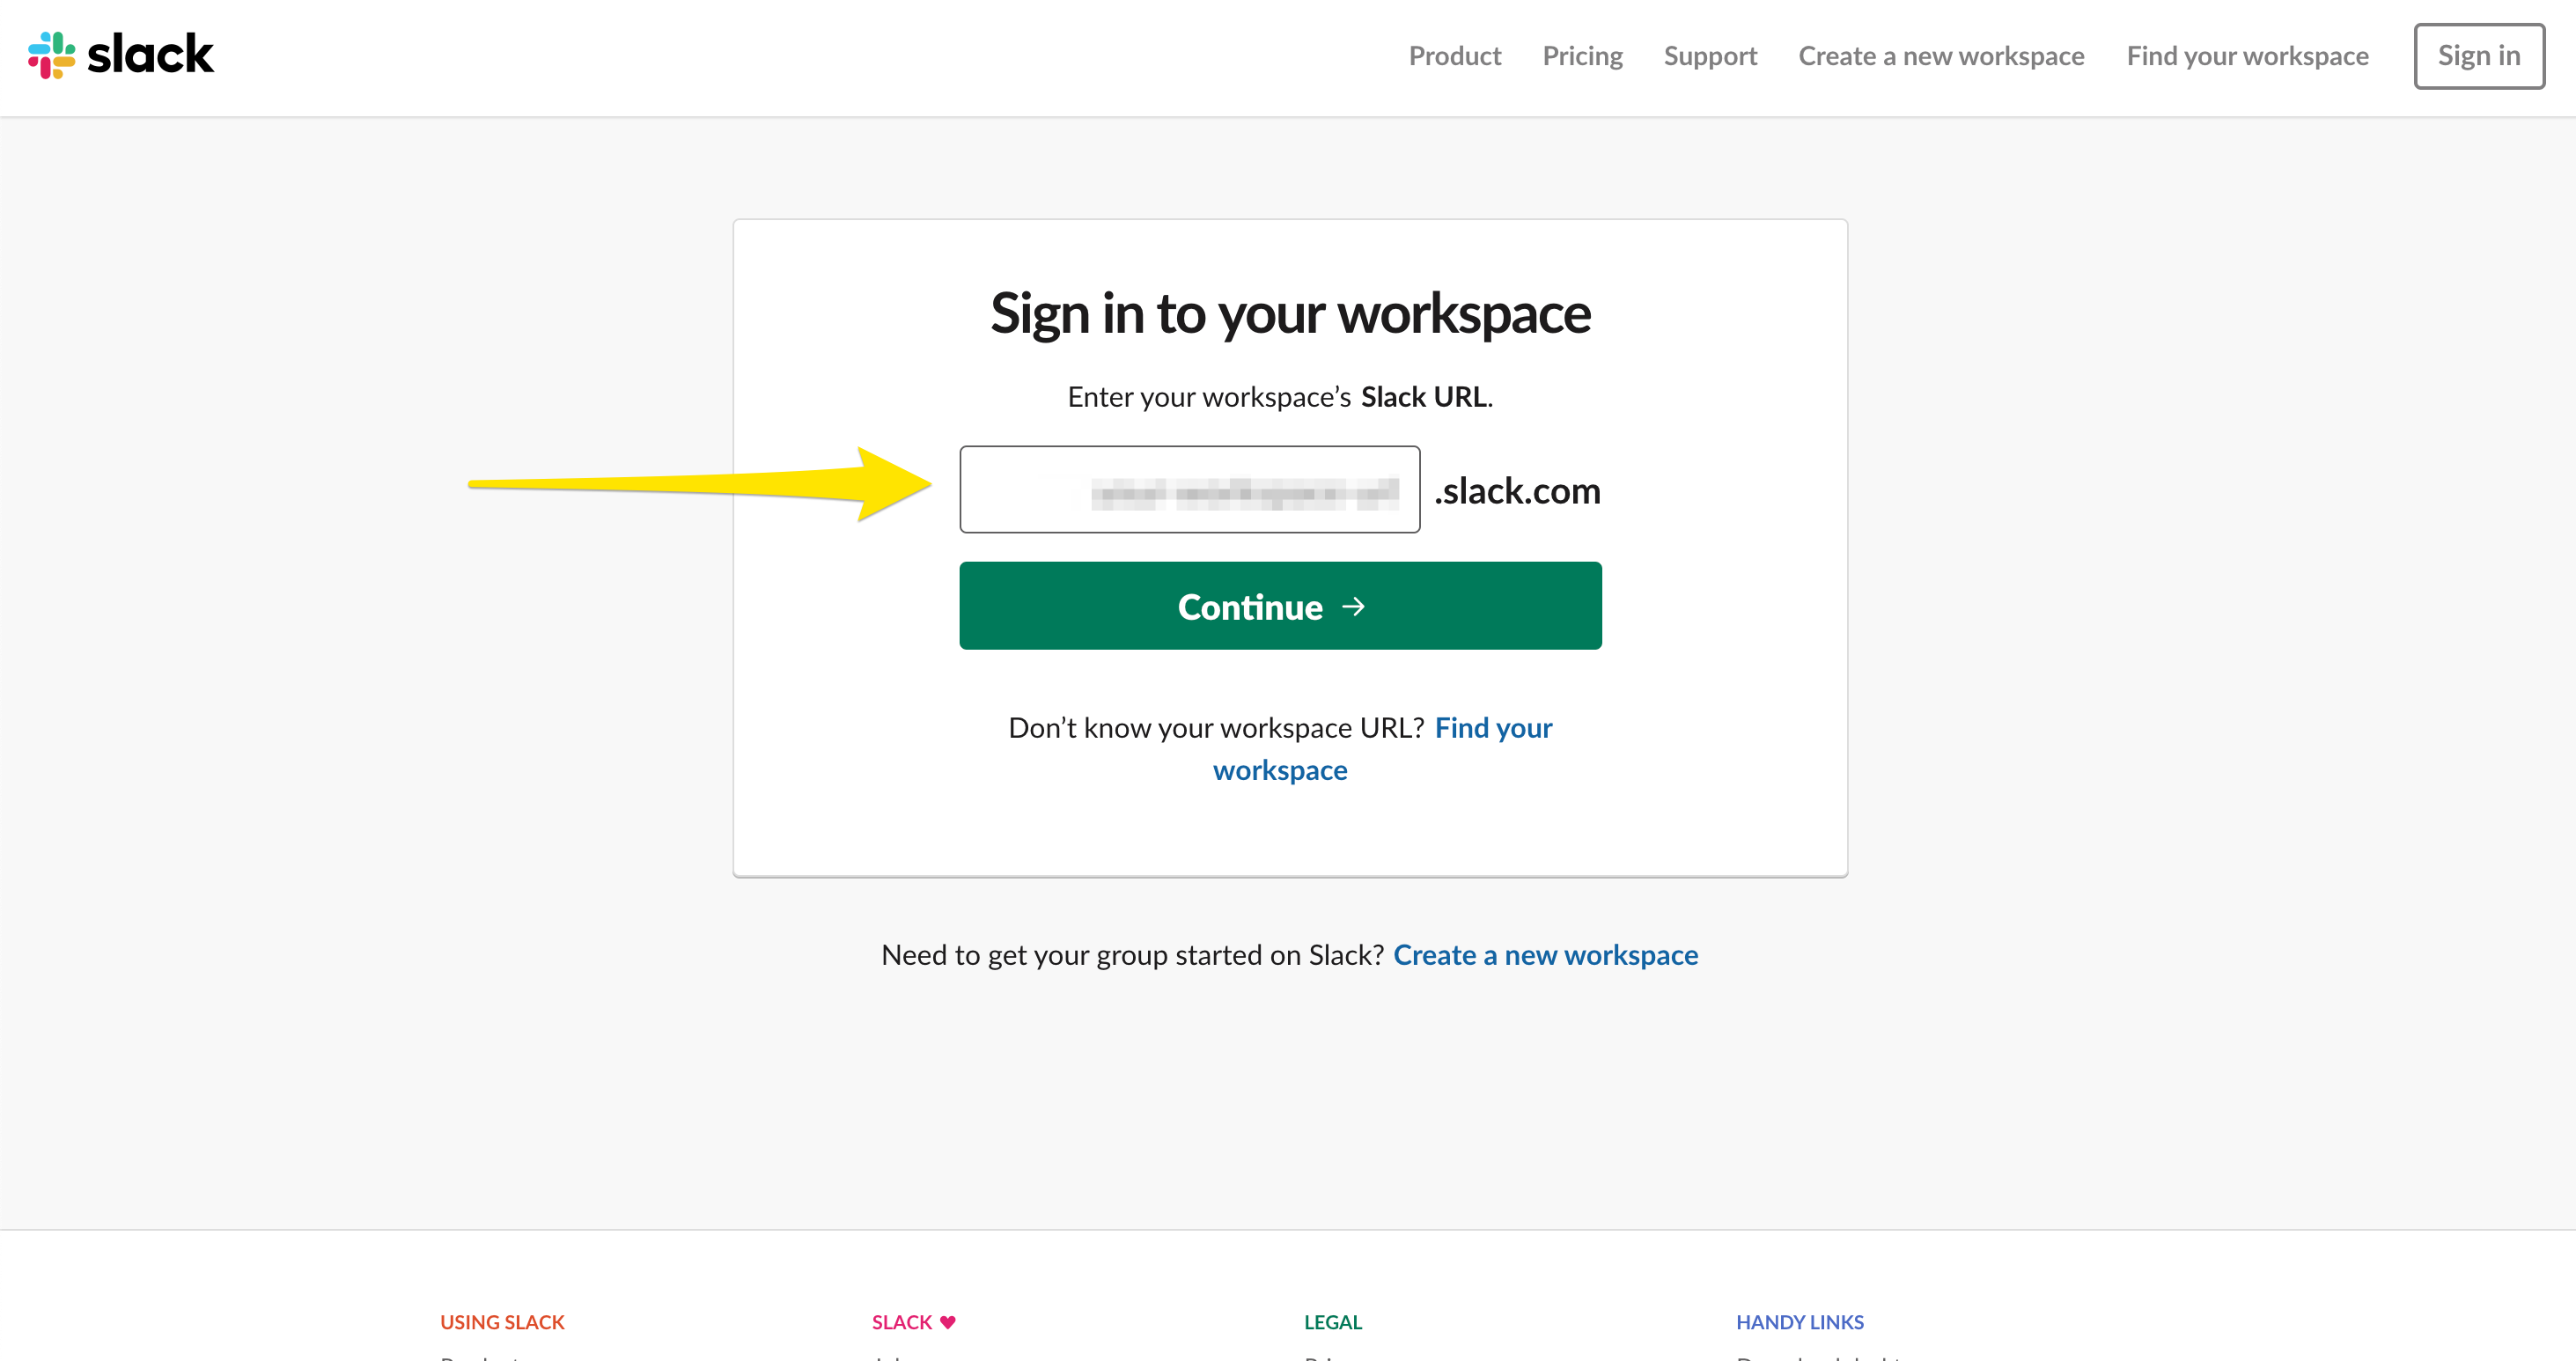This screenshot has height=1361, width=2576.
Task: Click the SLACK footer heading
Action: [901, 1321]
